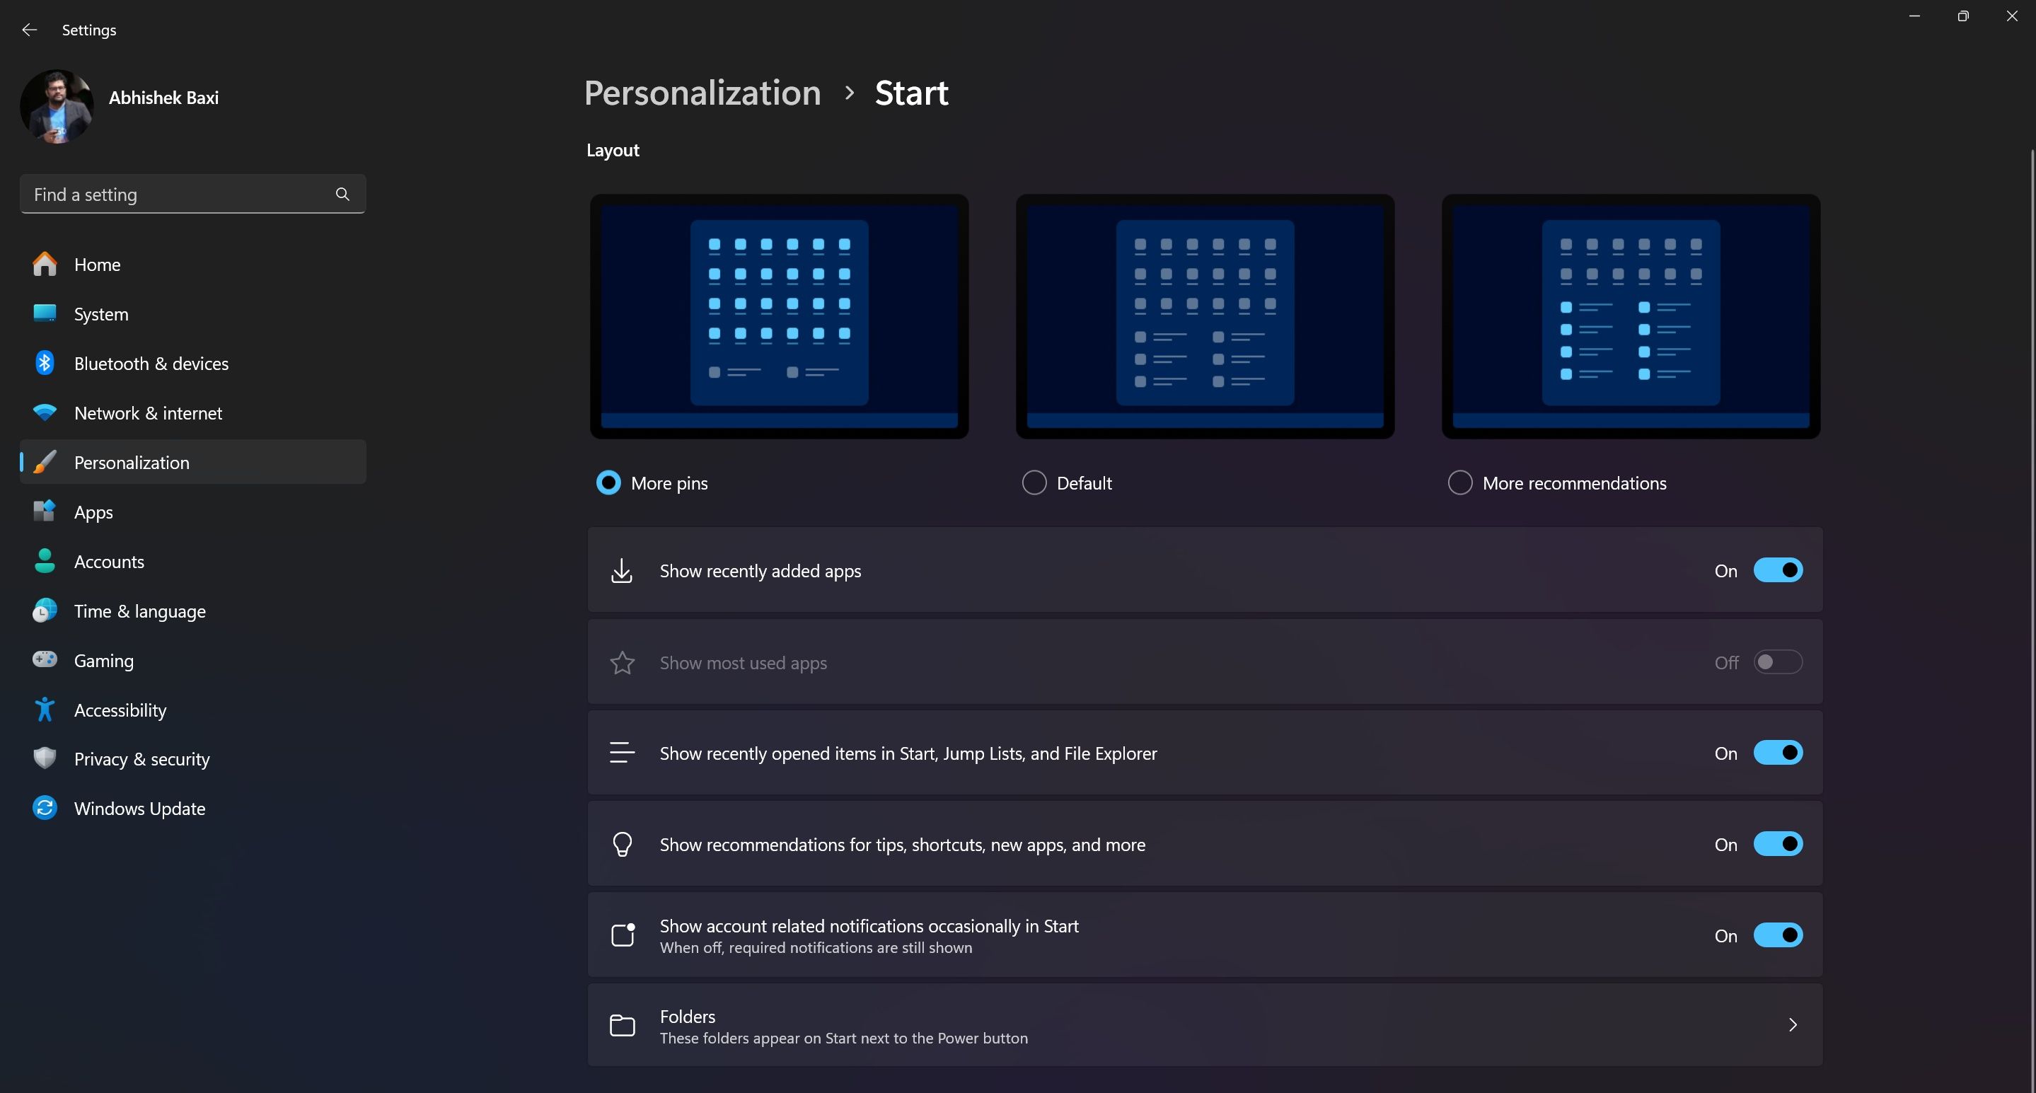The image size is (2036, 1093).
Task: Click the System settings icon
Action: 45,312
